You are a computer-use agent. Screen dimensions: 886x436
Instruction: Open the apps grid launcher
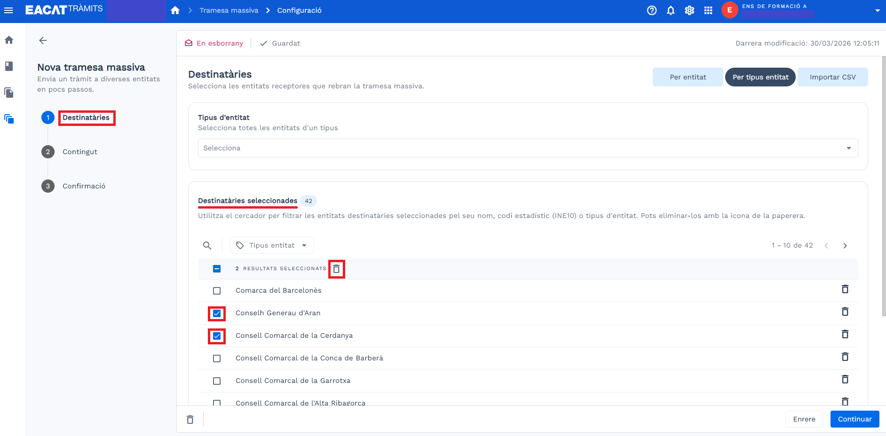click(x=708, y=10)
